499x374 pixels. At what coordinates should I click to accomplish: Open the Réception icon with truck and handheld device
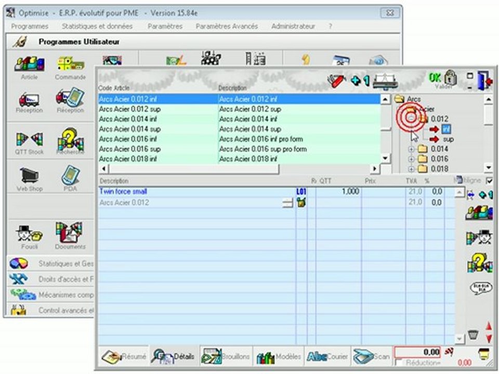pyautogui.click(x=70, y=100)
